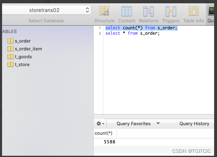Click the t_goods table icon
The height and width of the screenshot is (157, 217).
tap(10, 57)
